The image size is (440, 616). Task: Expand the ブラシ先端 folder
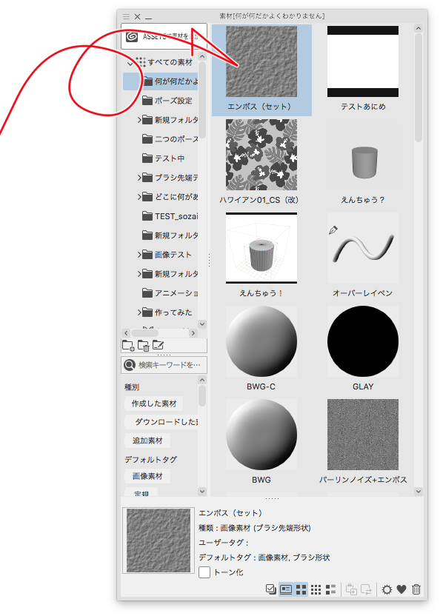click(x=139, y=178)
